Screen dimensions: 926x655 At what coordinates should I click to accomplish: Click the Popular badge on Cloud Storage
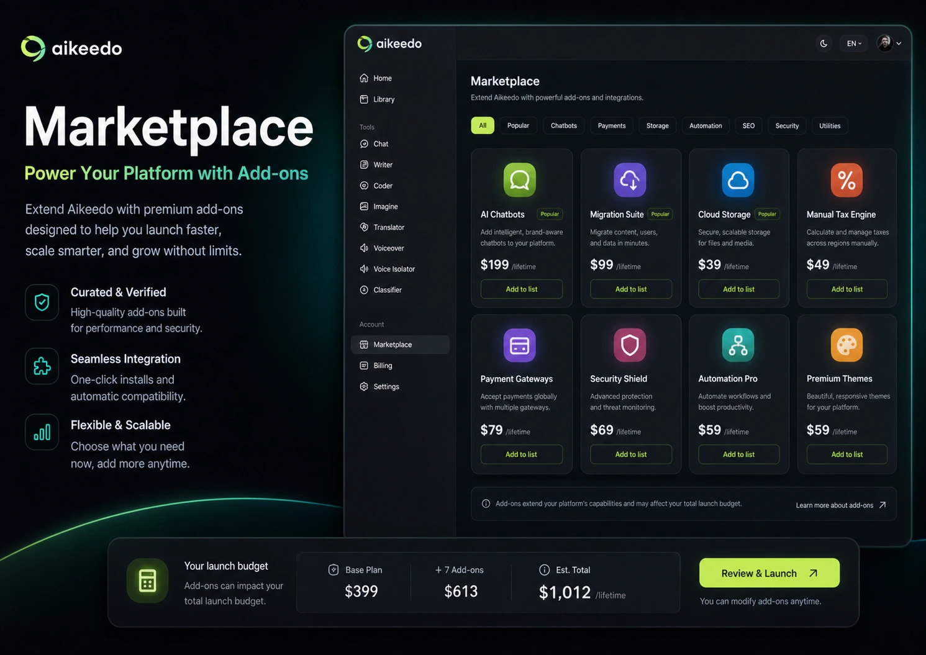(x=768, y=214)
